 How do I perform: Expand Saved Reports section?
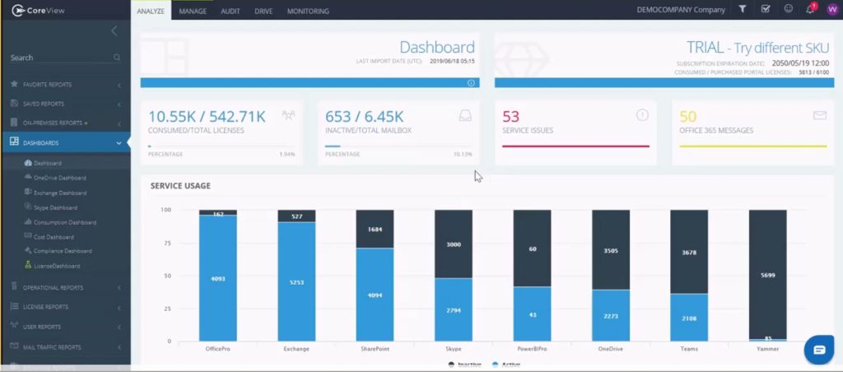pyautogui.click(x=119, y=105)
